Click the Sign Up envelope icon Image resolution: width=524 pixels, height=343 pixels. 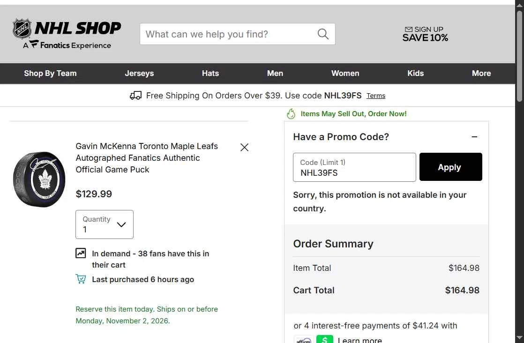pyautogui.click(x=408, y=30)
